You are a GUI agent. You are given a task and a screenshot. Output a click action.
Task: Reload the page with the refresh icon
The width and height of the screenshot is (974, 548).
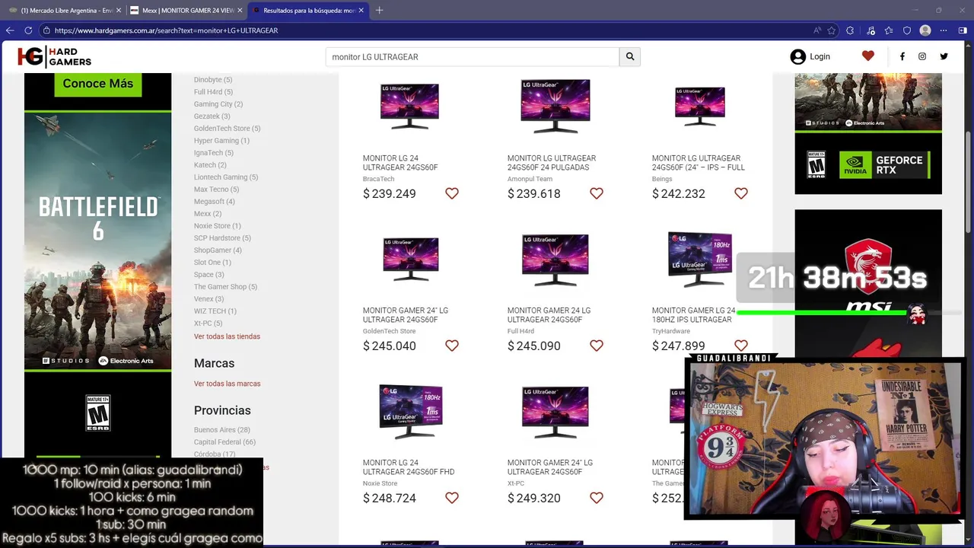tap(28, 30)
